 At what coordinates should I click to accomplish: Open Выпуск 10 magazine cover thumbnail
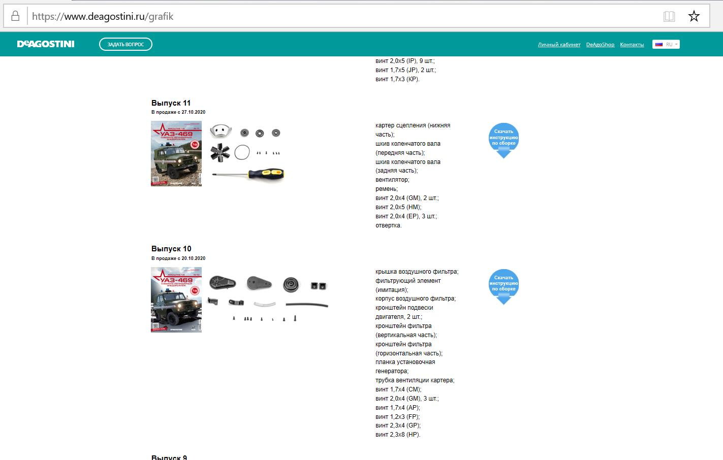tap(176, 300)
